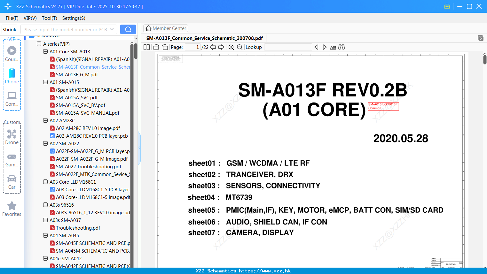Screen dimensions: 487x274
Task: Find previous lookup match triangle
Action: click(x=316, y=47)
